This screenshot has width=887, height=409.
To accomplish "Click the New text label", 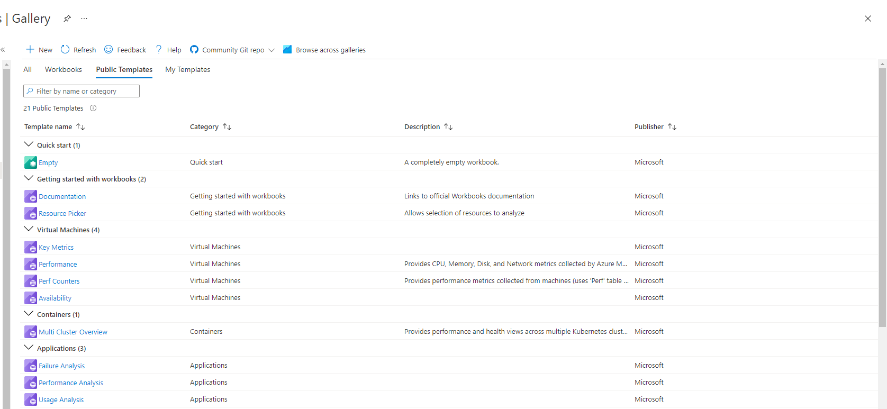I will [46, 50].
